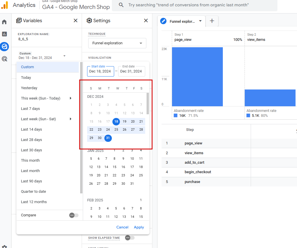Click the view_items row in table
This screenshot has height=248, width=297.
pos(229,153)
